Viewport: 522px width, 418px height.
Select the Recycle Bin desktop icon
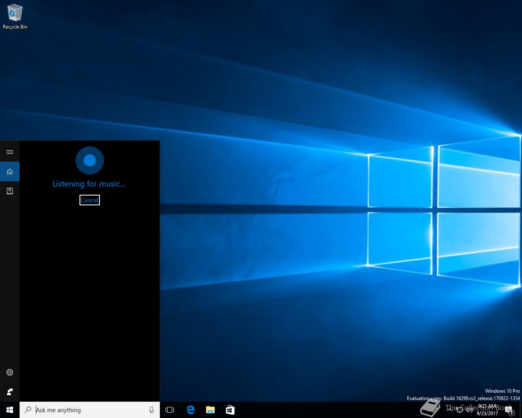coord(15,17)
